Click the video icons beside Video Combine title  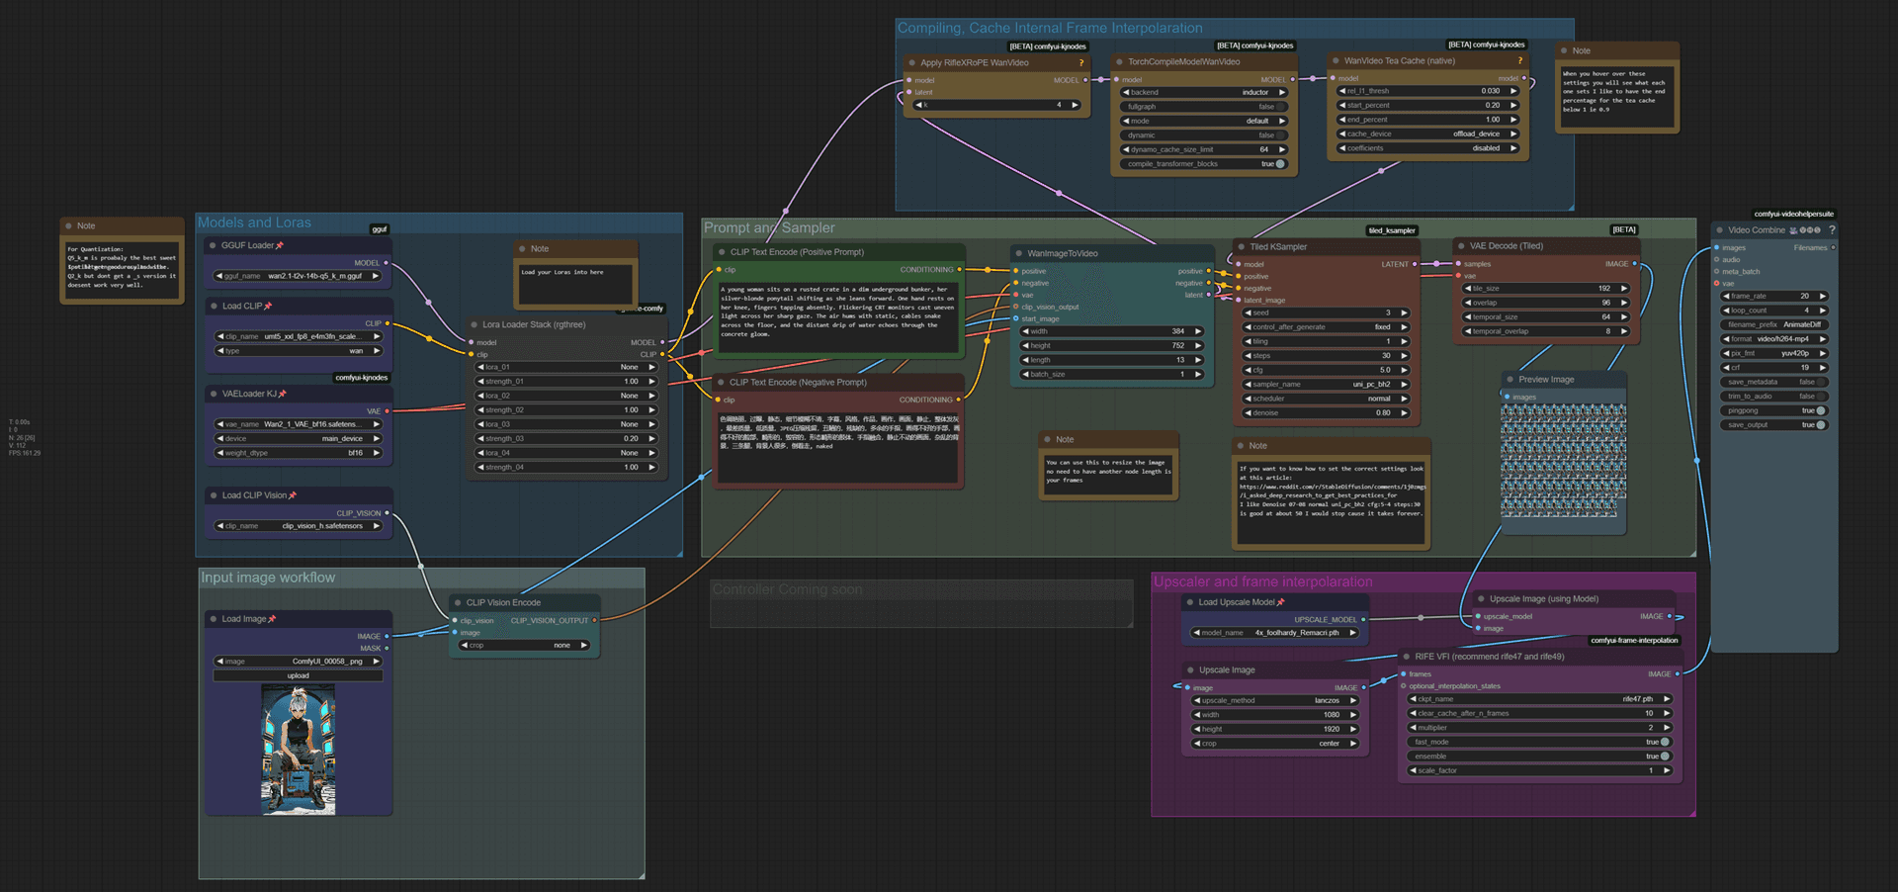pos(1805,230)
